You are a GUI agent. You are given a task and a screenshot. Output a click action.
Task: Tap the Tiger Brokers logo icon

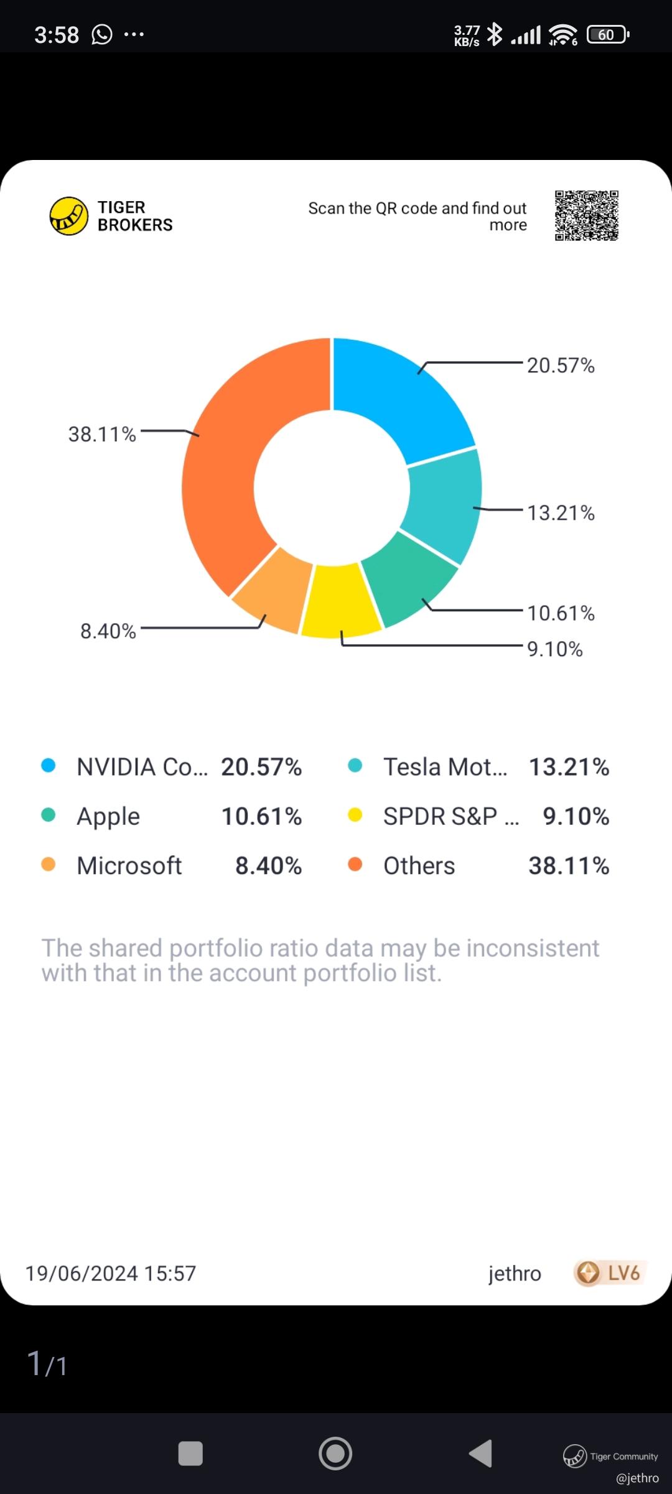click(68, 216)
